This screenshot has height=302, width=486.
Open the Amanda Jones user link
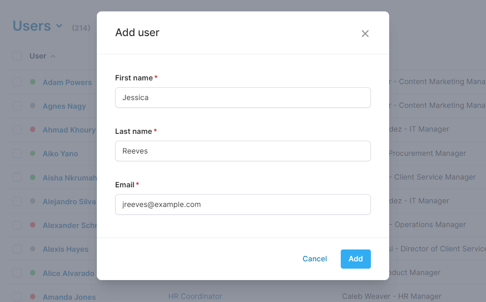tap(69, 297)
